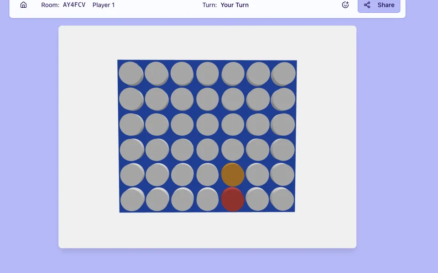Click the empty slot left of the red disc
This screenshot has width=438, height=273.
tap(208, 199)
